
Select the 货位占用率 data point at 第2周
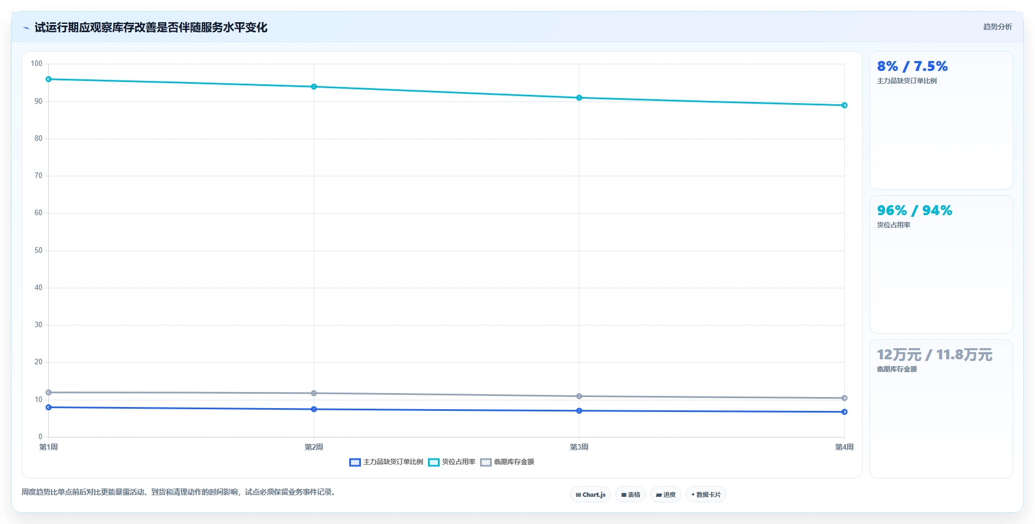pos(314,87)
